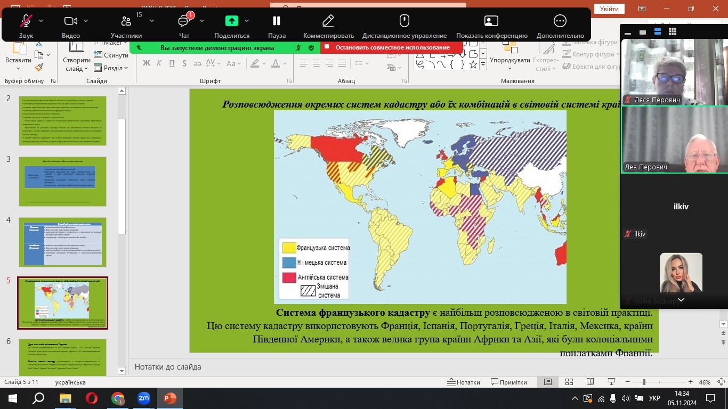Click the Уйдіти button

pyautogui.click(x=609, y=9)
